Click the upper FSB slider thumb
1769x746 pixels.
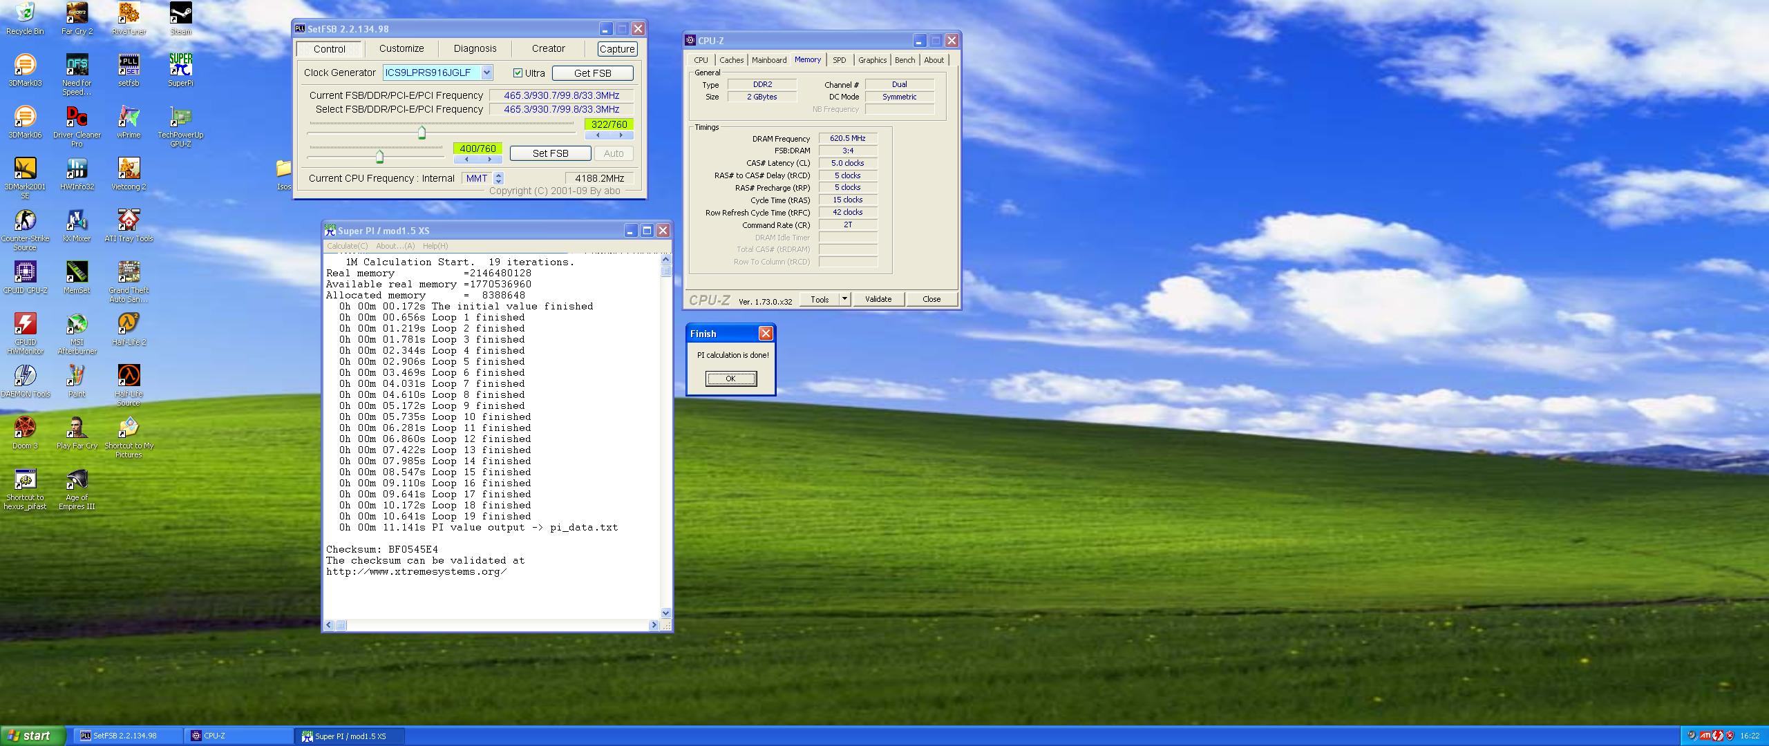pos(422,133)
